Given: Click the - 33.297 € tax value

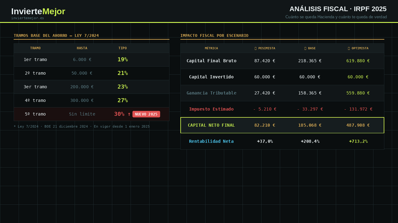Looking at the screenshot, I should pyautogui.click(x=310, y=109).
